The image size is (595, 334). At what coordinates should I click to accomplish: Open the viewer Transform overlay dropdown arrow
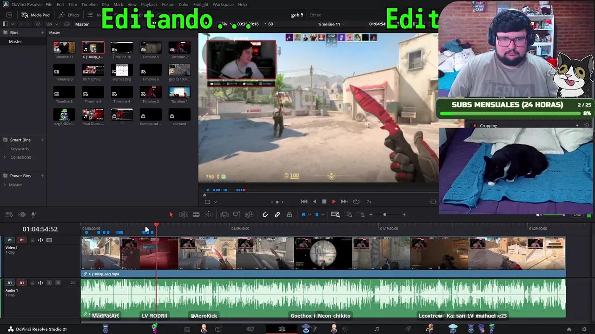215,202
